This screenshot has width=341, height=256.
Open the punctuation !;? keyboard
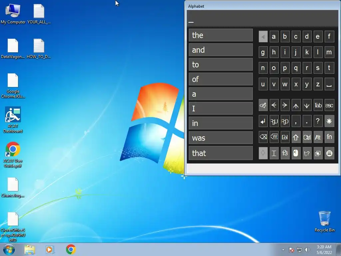click(x=307, y=153)
